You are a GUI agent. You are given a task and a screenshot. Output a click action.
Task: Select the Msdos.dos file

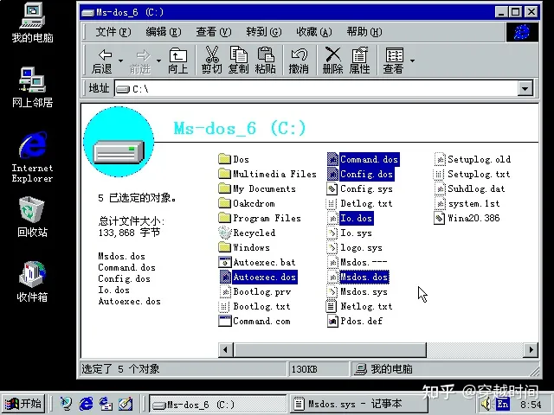coord(358,277)
